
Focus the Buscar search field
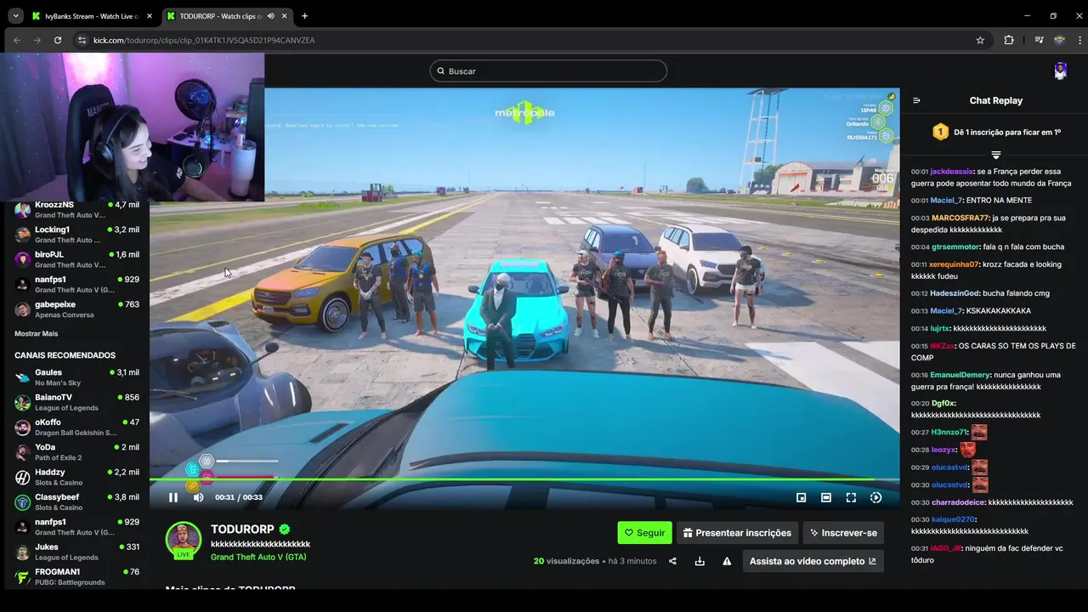click(x=548, y=71)
